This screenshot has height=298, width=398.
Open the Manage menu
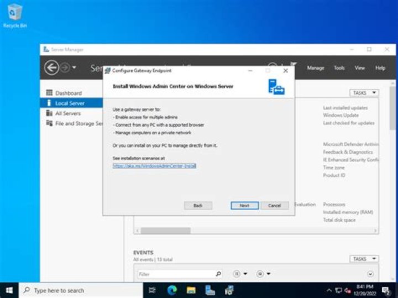(x=316, y=68)
